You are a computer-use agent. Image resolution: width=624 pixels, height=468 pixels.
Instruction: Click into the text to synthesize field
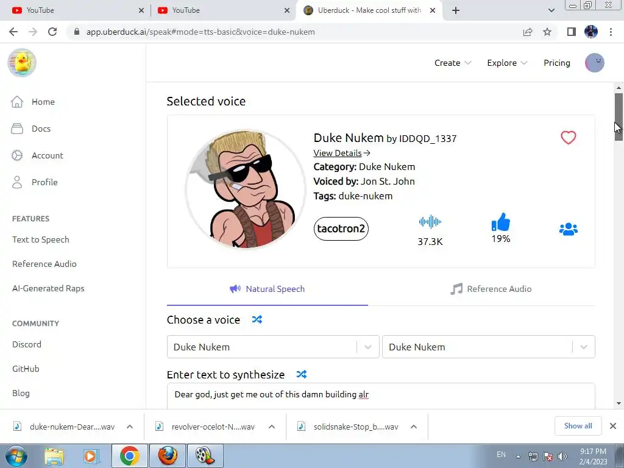381,395
